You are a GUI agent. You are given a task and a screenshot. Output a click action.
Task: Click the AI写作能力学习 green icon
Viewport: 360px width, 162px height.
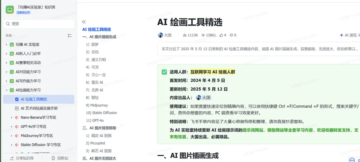coord(12,81)
